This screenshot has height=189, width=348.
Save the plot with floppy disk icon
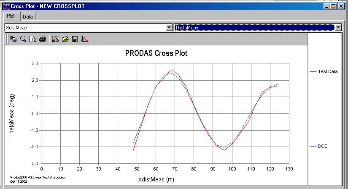click(x=75, y=39)
